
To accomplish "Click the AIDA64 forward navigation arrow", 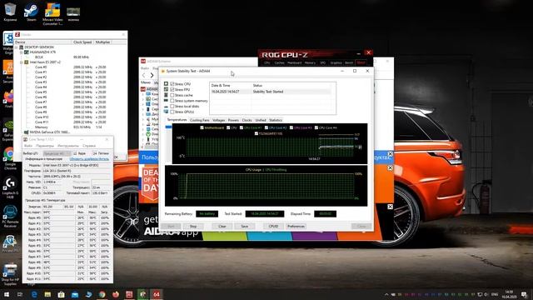I will (152, 75).
